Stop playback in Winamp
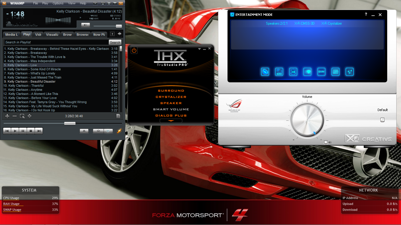Image resolution: width=401 pixels, height=225 pixels. click(31, 131)
